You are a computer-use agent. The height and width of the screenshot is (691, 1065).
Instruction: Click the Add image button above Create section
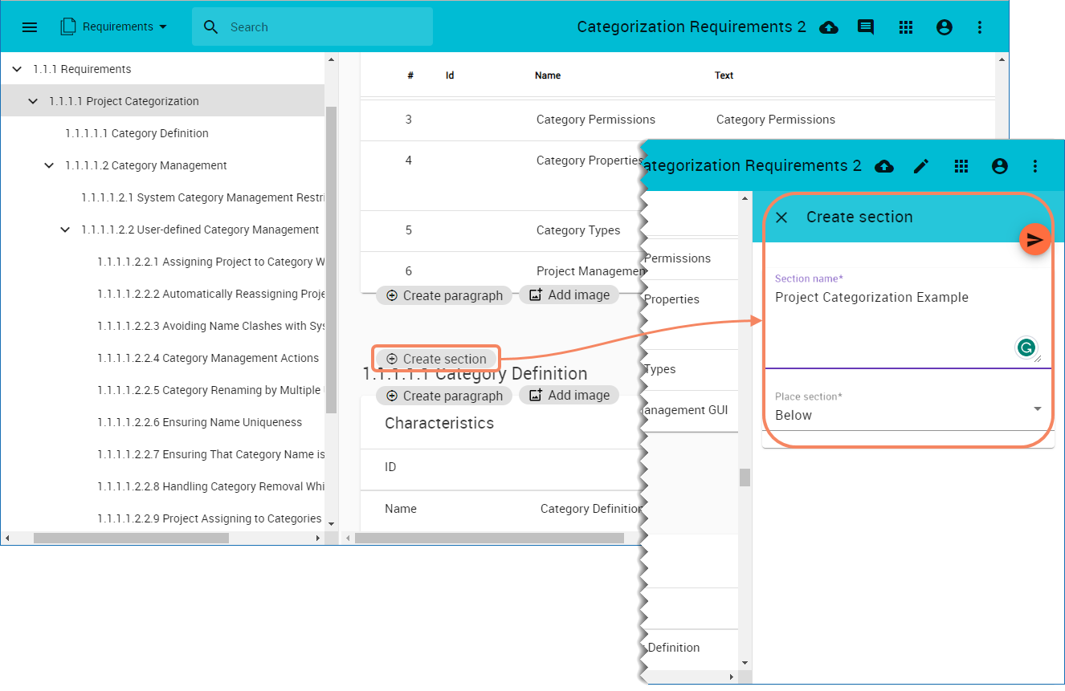569,295
